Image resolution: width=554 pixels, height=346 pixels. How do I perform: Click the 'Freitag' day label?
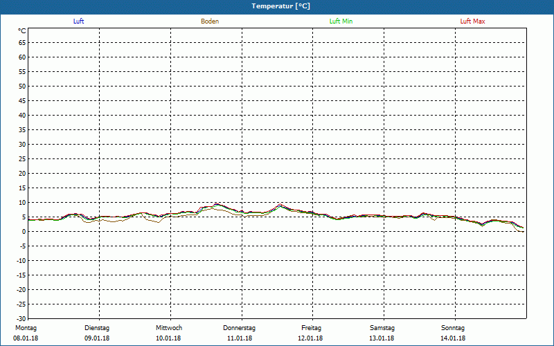tap(311, 328)
